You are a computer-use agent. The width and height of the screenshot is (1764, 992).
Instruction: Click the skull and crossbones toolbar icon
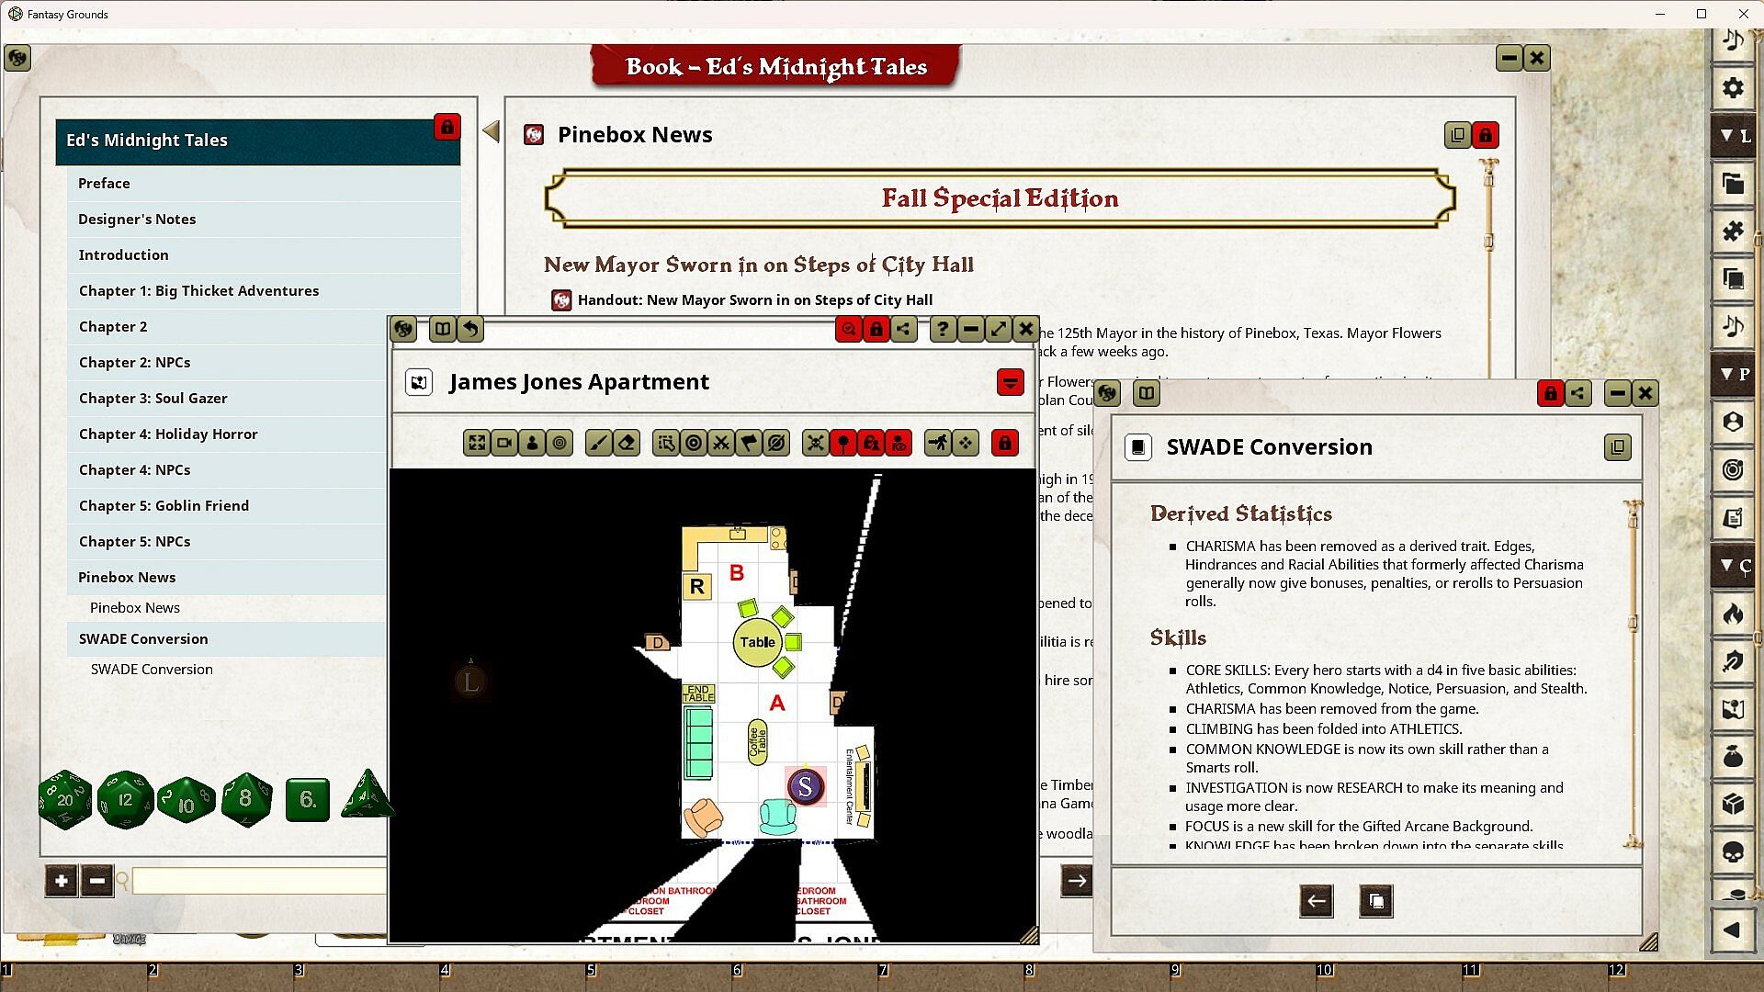point(815,444)
